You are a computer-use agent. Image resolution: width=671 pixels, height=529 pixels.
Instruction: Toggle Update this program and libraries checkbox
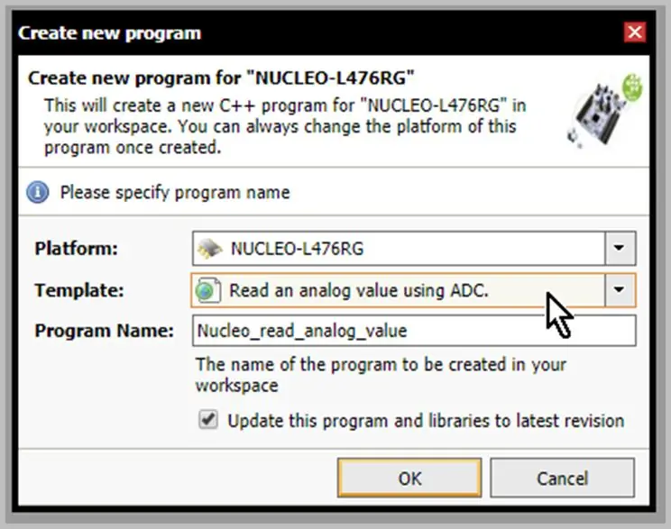[208, 420]
